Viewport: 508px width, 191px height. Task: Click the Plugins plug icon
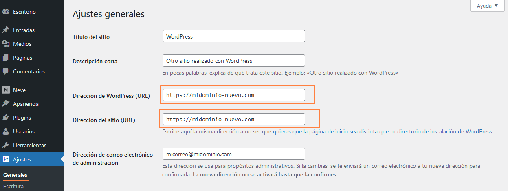[x=6, y=118]
